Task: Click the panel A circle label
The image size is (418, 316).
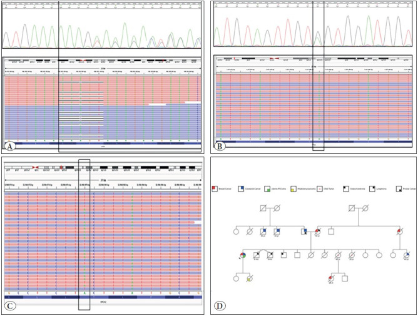Action: [10, 146]
